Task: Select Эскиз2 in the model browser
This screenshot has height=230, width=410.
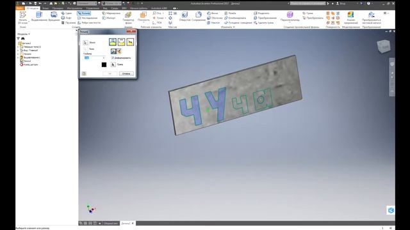Action: pyautogui.click(x=26, y=61)
